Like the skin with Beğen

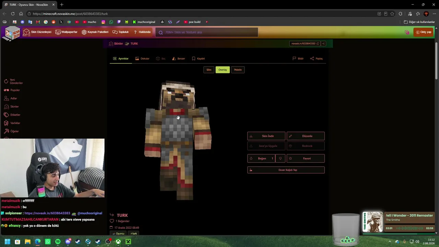tap(261, 158)
